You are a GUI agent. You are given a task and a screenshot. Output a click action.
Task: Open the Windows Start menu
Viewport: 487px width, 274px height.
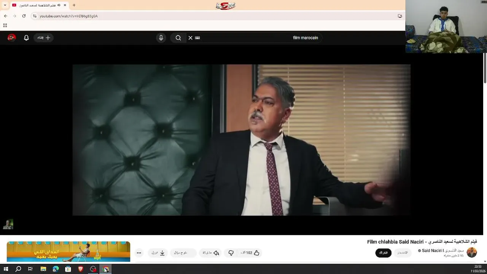[6, 269]
